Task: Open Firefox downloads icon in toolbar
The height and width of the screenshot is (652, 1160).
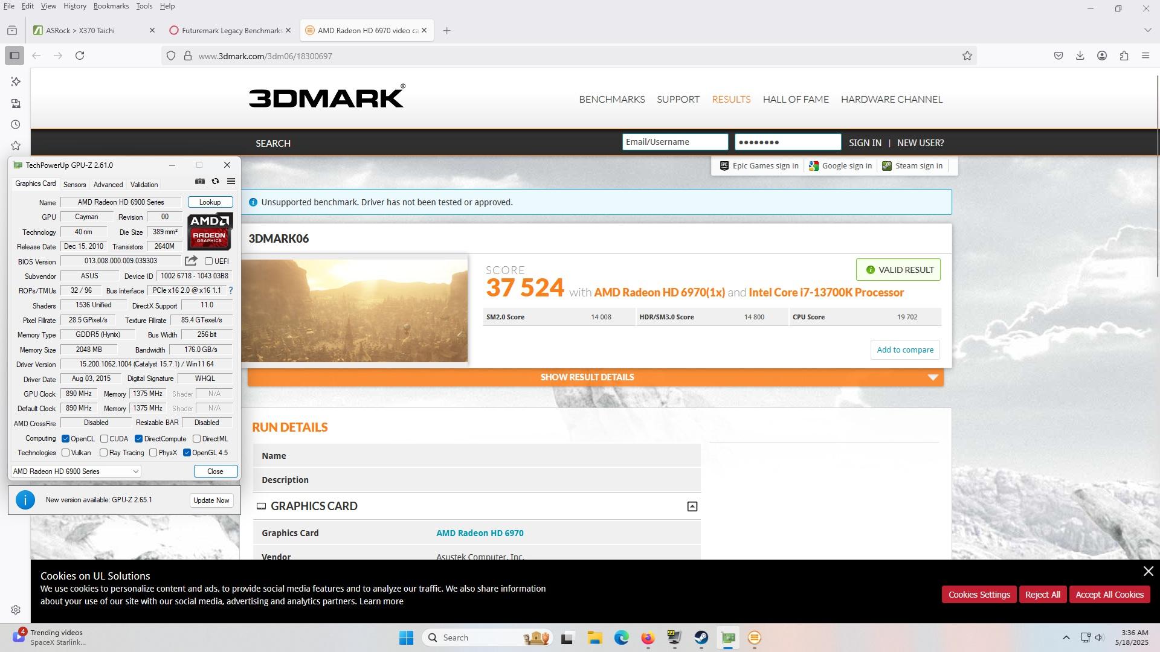Action: 1080,56
